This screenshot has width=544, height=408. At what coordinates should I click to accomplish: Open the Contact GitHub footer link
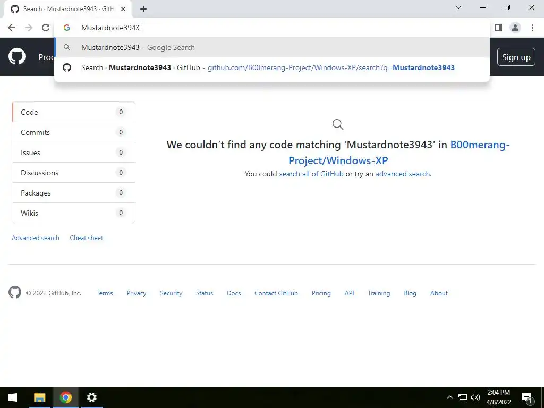click(x=276, y=293)
